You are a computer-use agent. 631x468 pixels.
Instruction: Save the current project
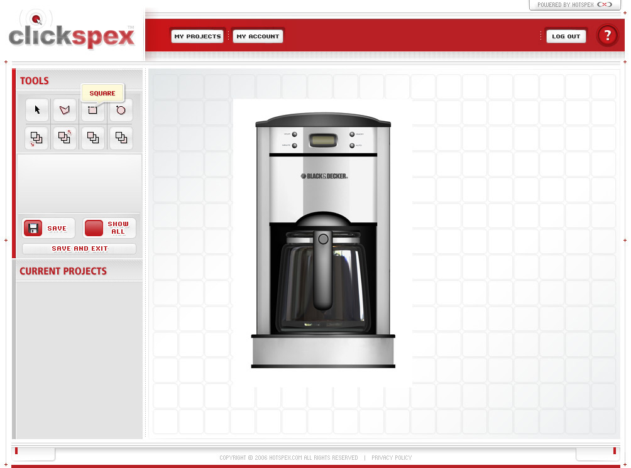coord(49,228)
